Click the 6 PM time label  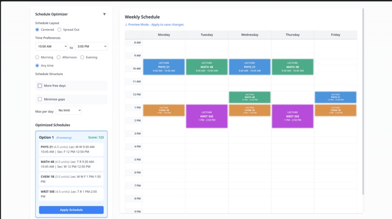(x=137, y=172)
